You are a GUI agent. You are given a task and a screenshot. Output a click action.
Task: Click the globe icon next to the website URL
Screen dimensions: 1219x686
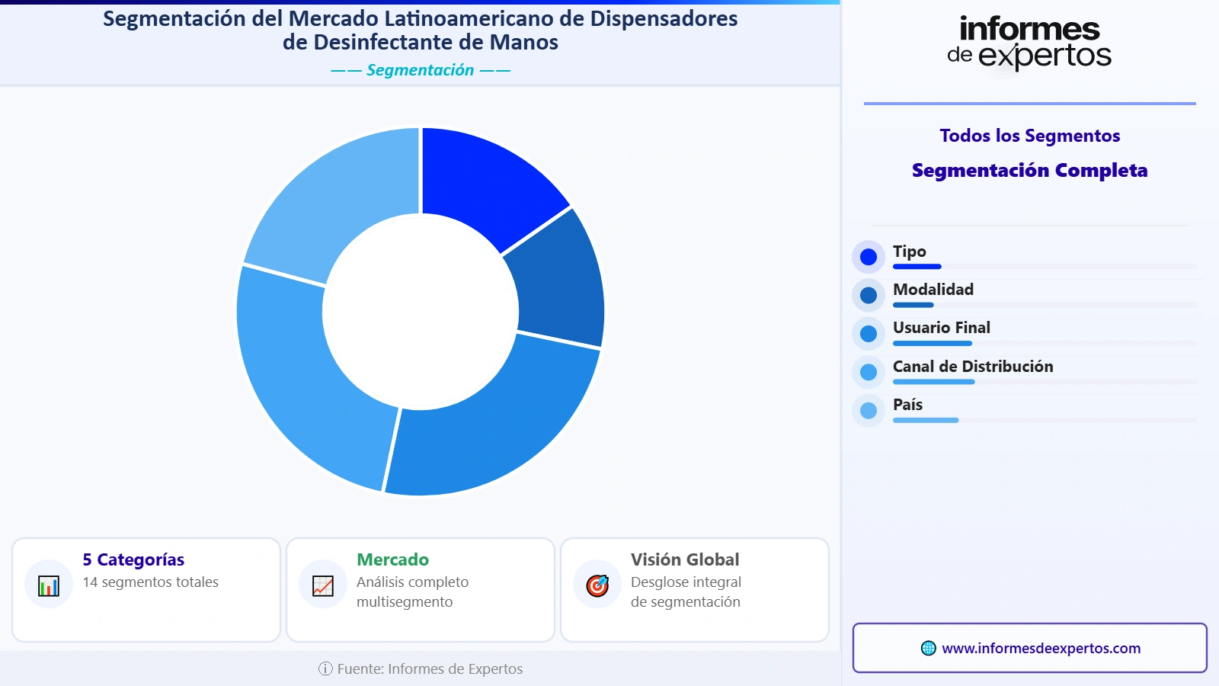[x=928, y=648]
